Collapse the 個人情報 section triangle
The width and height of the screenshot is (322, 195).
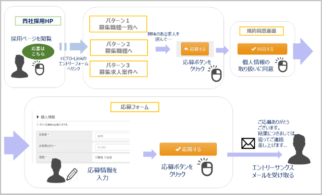click(37, 117)
